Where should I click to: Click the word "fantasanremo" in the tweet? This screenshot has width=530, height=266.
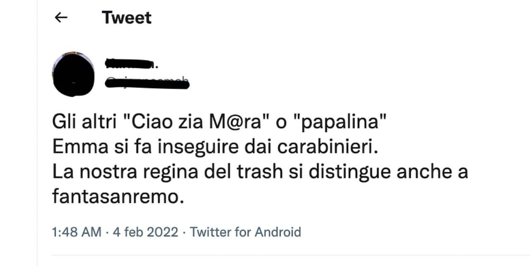pyautogui.click(x=117, y=196)
